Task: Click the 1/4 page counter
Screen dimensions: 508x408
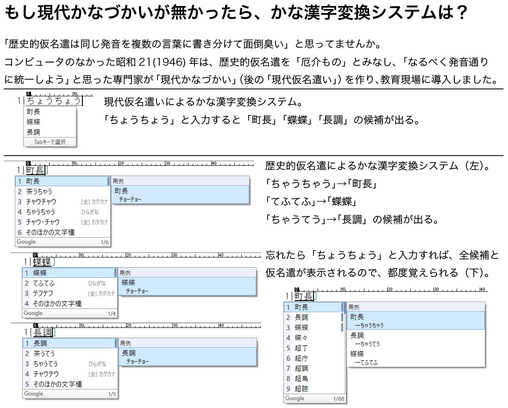Action: tap(112, 314)
